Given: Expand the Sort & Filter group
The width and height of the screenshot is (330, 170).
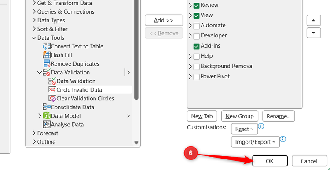Looking at the screenshot, I should (x=34, y=29).
